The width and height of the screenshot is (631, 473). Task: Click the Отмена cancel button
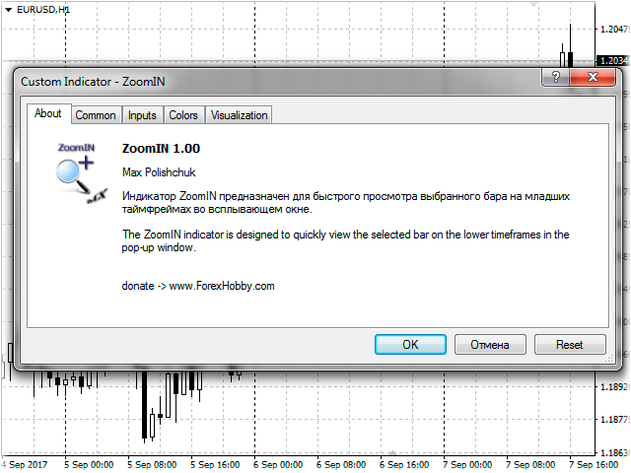click(x=489, y=344)
